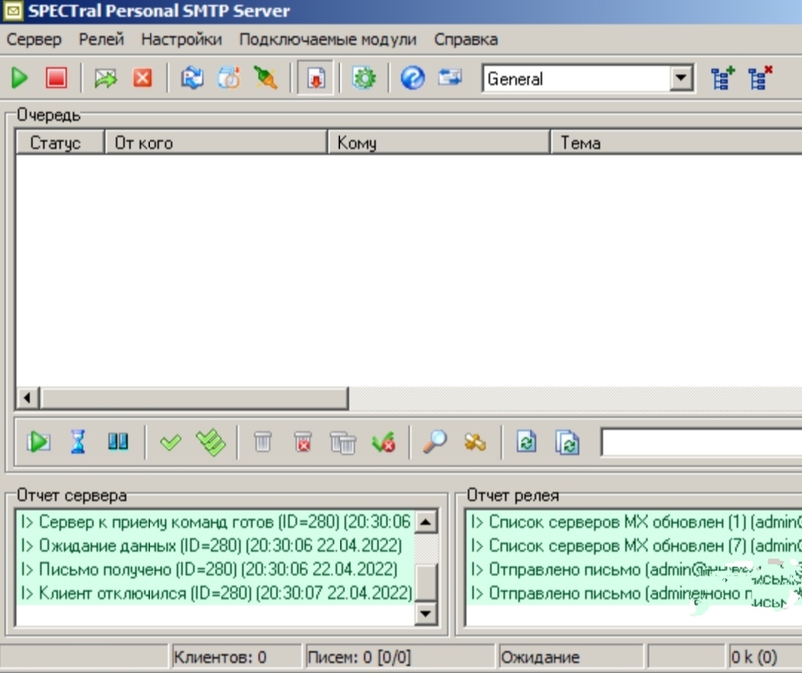Click the green check with red X icon

pyautogui.click(x=384, y=443)
